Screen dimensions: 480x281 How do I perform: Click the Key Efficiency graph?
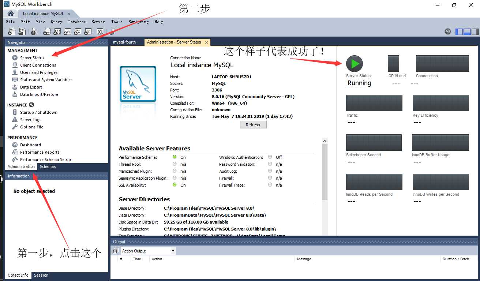point(441,103)
